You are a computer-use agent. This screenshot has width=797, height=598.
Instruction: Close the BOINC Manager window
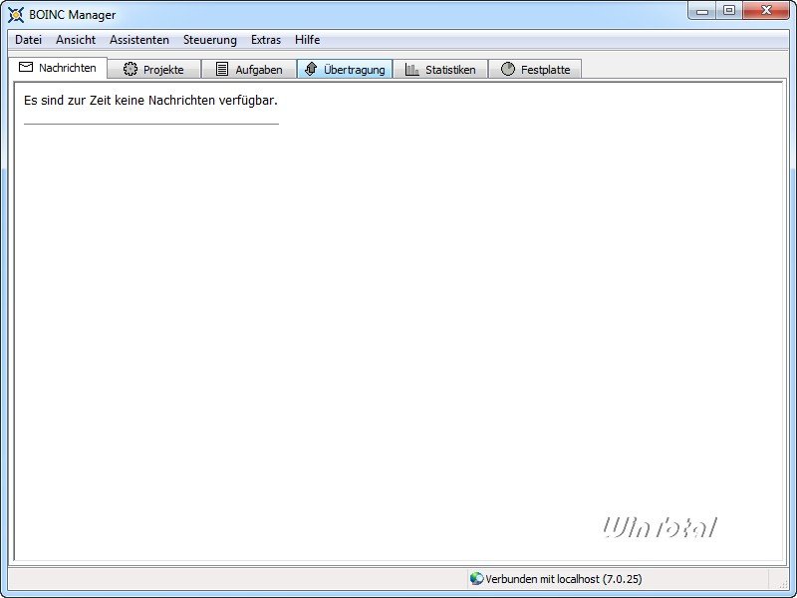(x=766, y=10)
